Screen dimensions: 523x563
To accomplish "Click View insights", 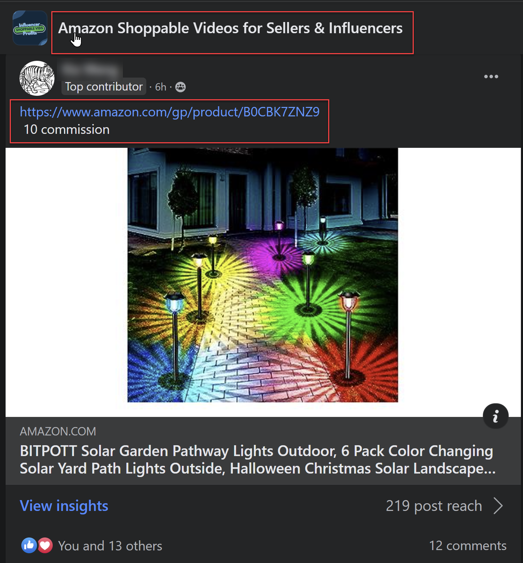I will 64,506.
